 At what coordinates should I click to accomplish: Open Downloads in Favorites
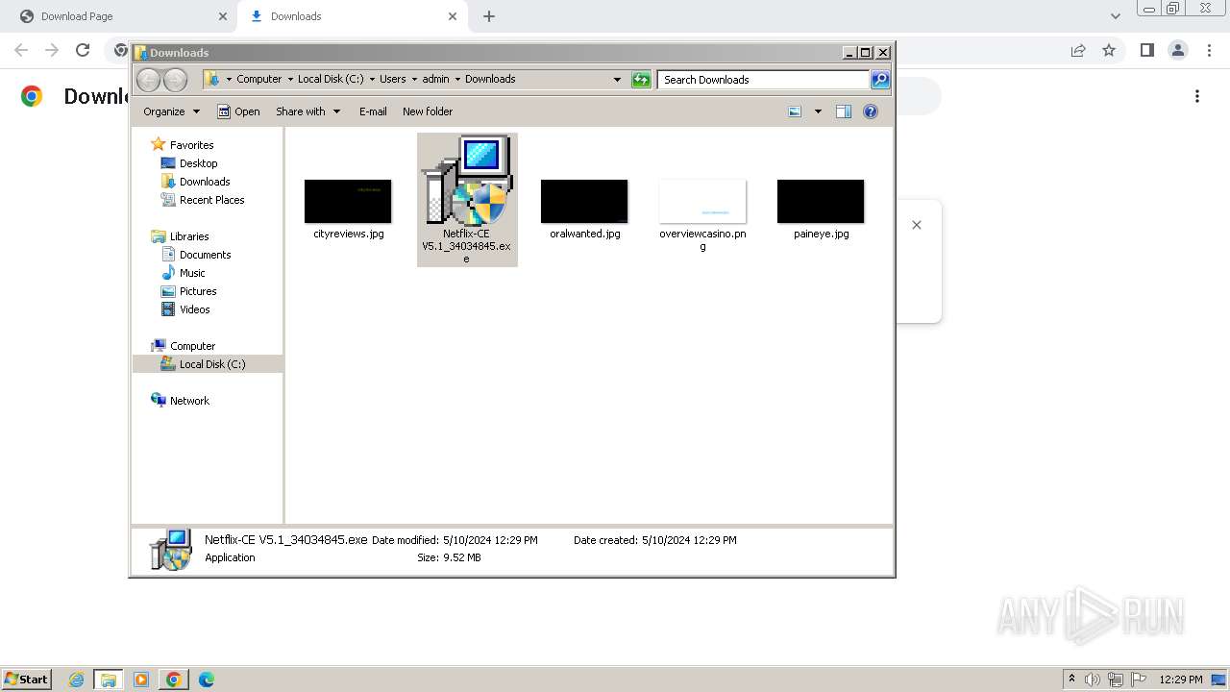(x=205, y=182)
